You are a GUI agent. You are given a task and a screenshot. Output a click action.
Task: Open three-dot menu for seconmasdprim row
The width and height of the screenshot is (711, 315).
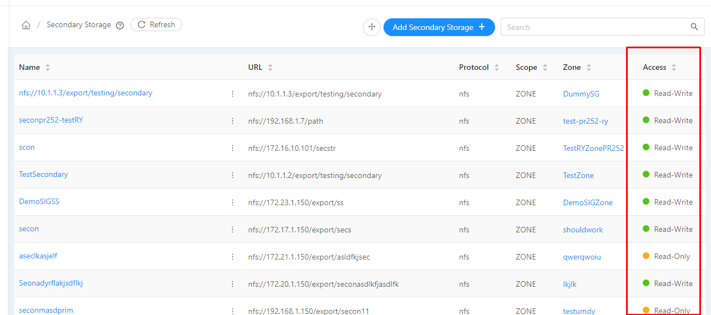pyautogui.click(x=233, y=311)
